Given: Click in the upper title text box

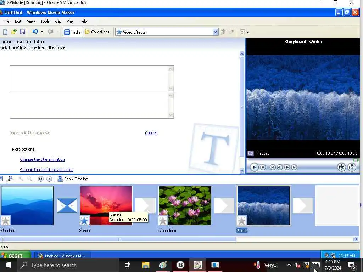Looking at the screenshot, I should pyautogui.click(x=89, y=79).
